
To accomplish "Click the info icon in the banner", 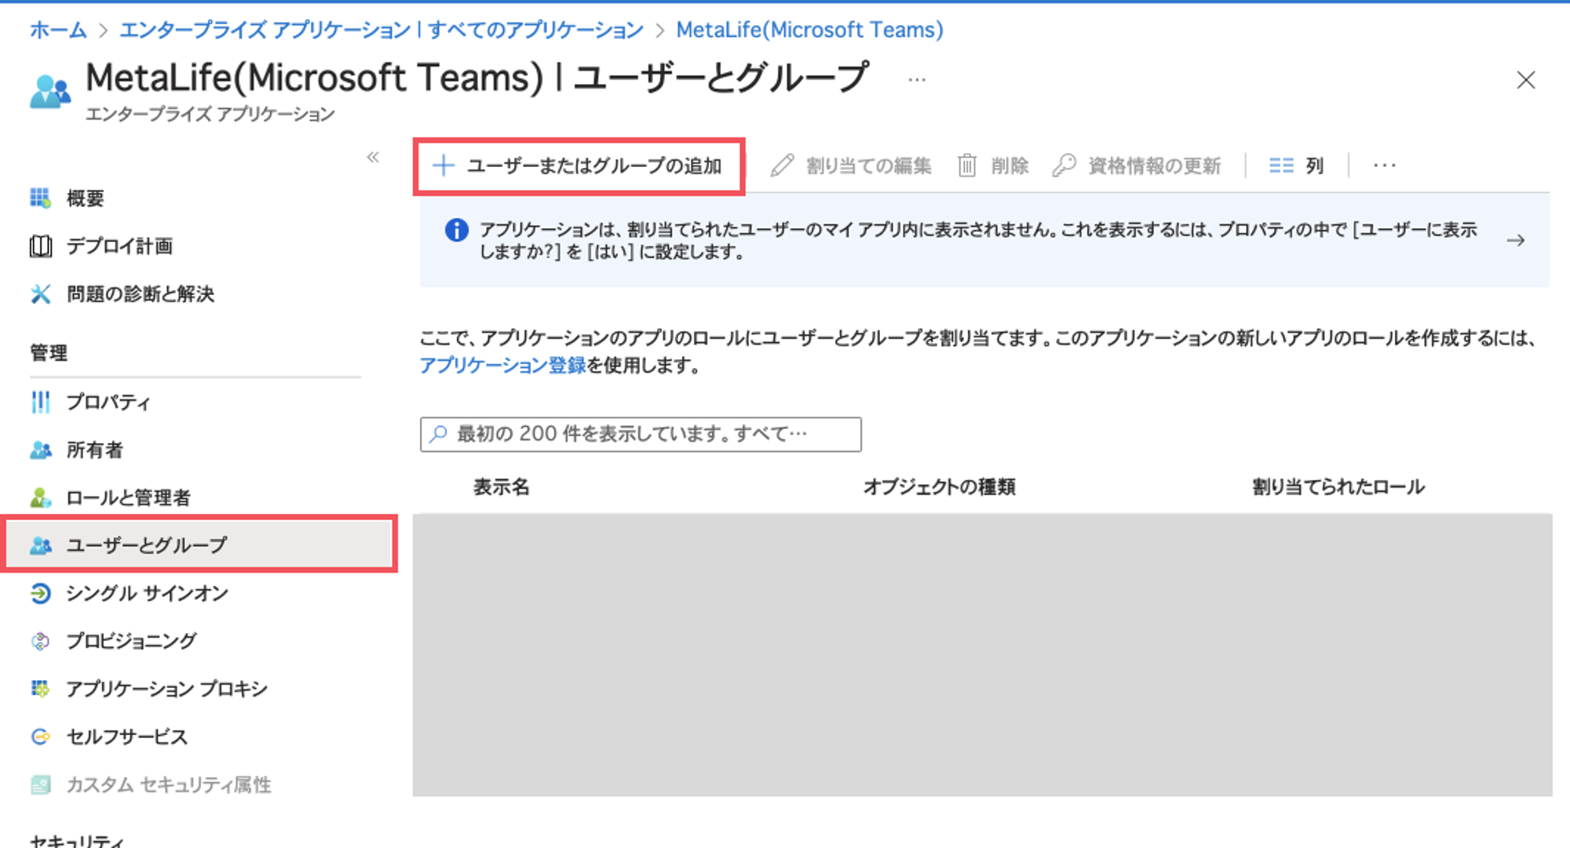I will click(457, 230).
